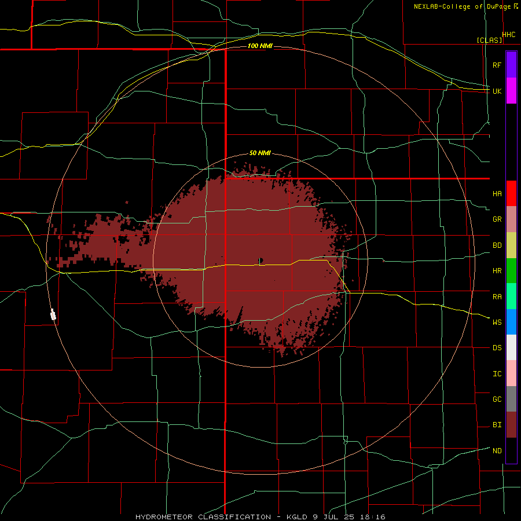Click the small white echo patch at far left
Viewport: 521px width, 521px height.
(x=53, y=314)
